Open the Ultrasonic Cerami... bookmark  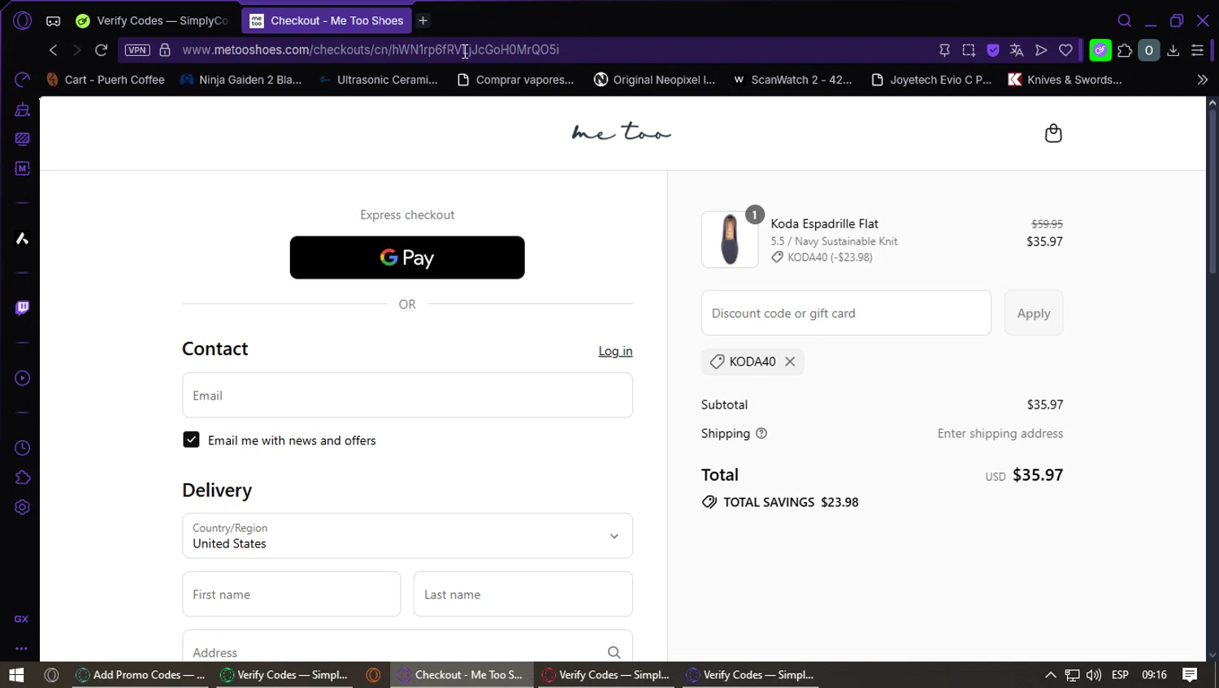pyautogui.click(x=379, y=80)
